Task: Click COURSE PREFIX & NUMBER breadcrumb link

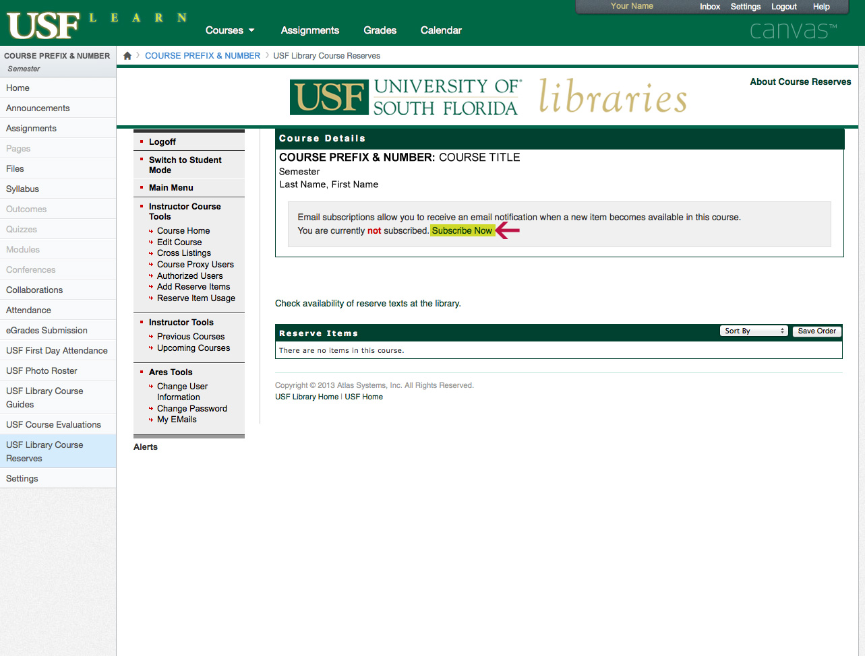Action: 202,56
